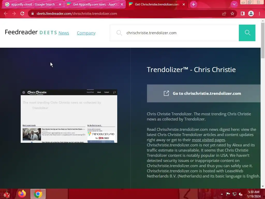Screen dimensions: 265x199
Task: Switch to Get Apponfly.com news tab
Action: click(x=95, y=4)
